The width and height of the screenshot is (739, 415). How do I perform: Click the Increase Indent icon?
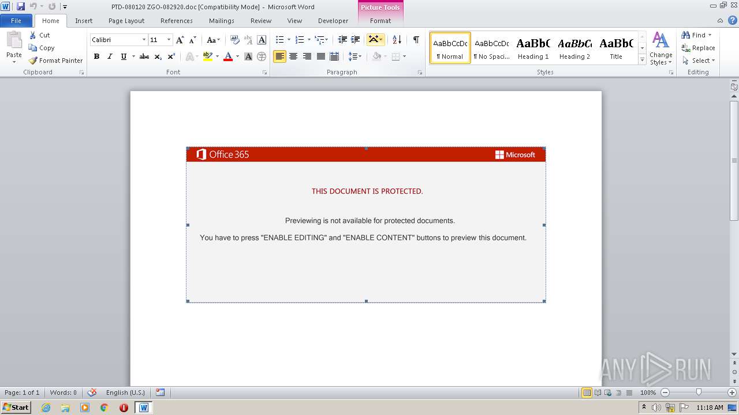pyautogui.click(x=356, y=40)
